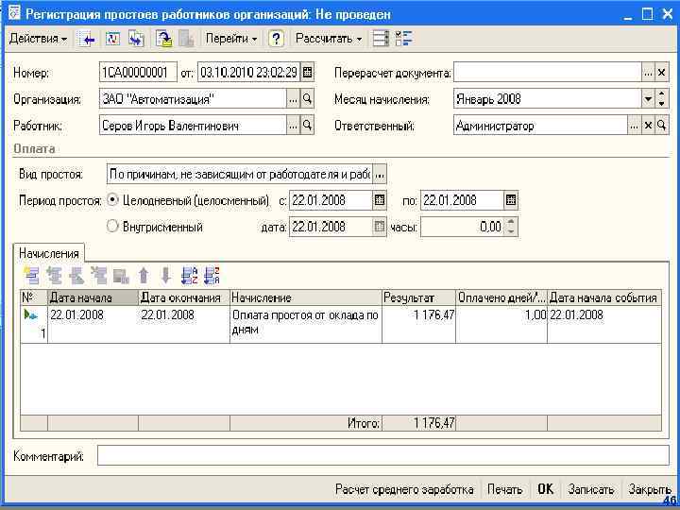The image size is (680, 510).
Task: Click the third row-edit icon in Начисления toolbar
Action: [76, 276]
